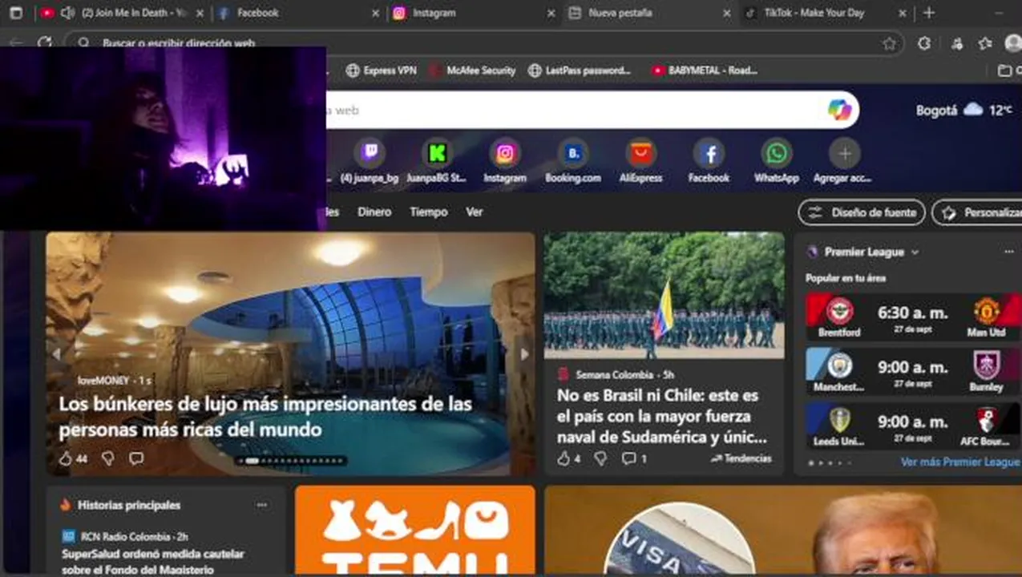Viewport: 1022px width, 577px height.
Task: Open LastPass password bookmark
Action: click(x=580, y=71)
